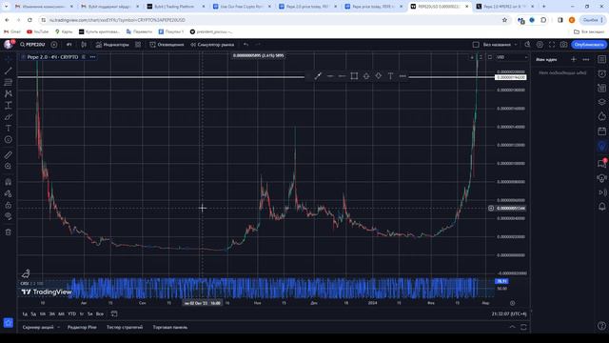
Task: Toggle magnet mode in left toolbar
Action: 9,182
